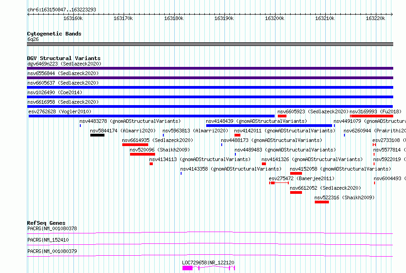Click the nsv5922019 variant label
406x273 pixels.
(390, 159)
